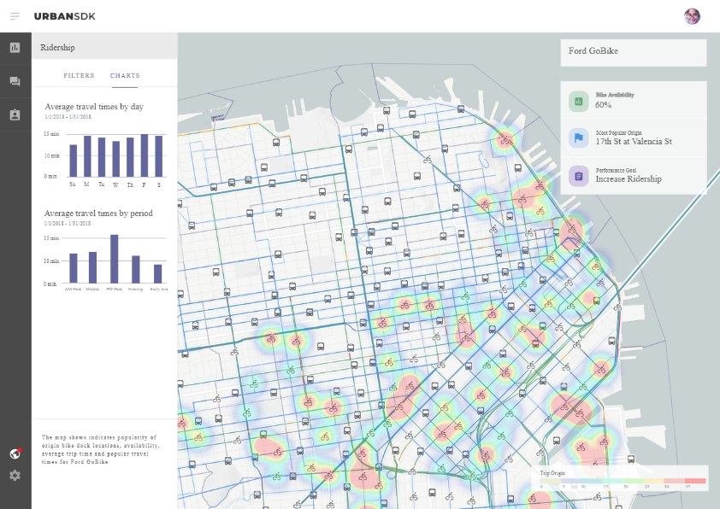Open the hamburger menu icon

15,16
